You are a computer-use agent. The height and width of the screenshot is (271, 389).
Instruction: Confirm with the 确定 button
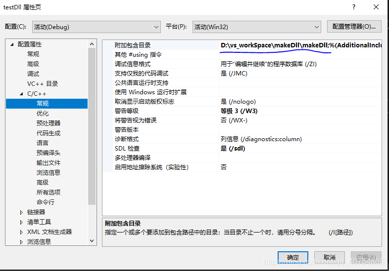[293, 257]
